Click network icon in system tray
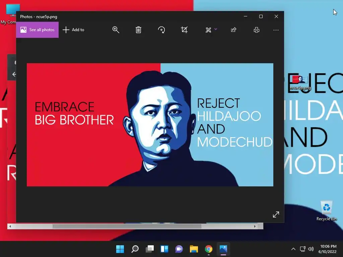Viewport: 343px width, 257px height. tap(302, 249)
